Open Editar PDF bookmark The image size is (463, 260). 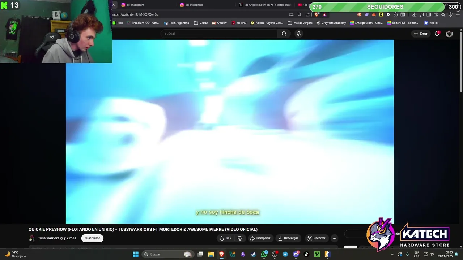click(402, 23)
